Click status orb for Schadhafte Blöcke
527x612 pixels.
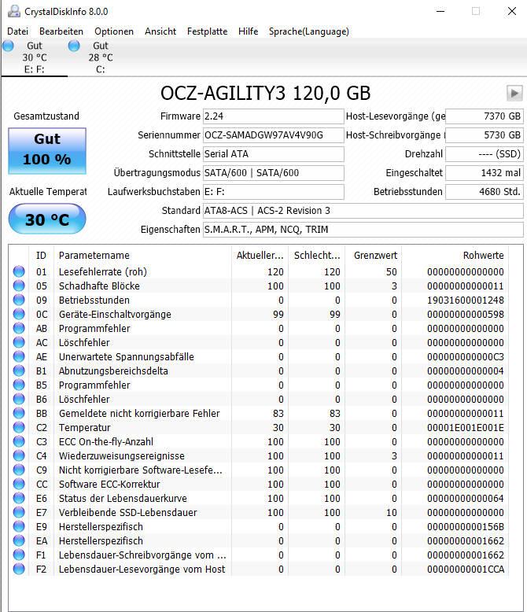pyautogui.click(x=19, y=286)
